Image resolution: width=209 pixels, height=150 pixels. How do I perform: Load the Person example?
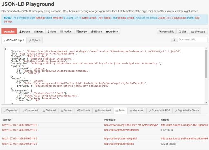25,32
